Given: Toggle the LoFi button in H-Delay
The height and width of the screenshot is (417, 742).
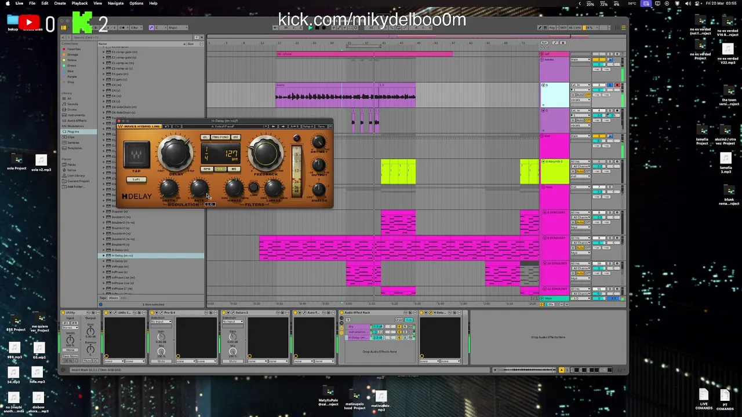Looking at the screenshot, I should pyautogui.click(x=136, y=180).
